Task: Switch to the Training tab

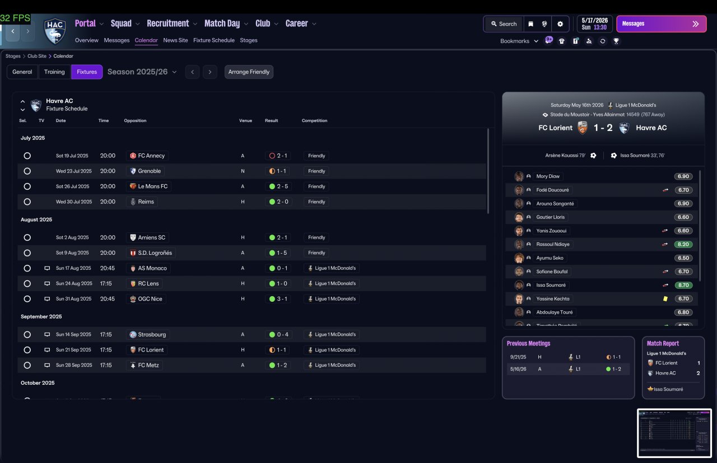Action: 54,72
